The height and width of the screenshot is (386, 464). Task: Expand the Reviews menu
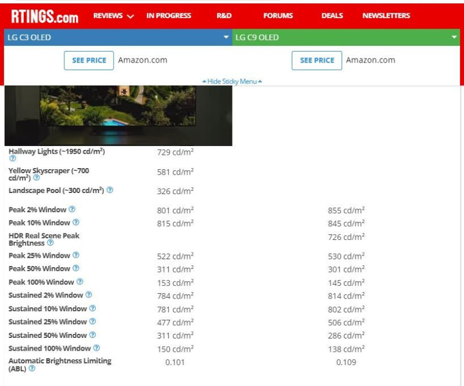(114, 16)
